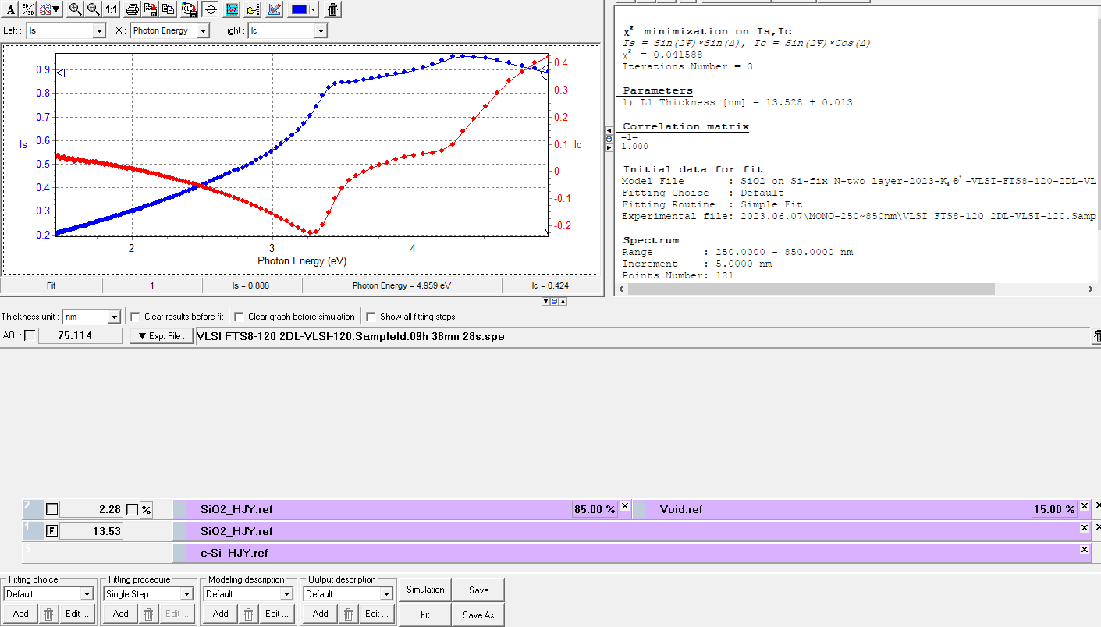This screenshot has height=627, width=1101.
Task: Copy the graph to clipboard icon
Action: (x=169, y=9)
